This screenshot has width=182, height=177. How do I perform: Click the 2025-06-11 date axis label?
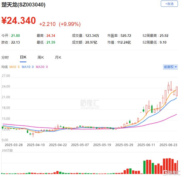(x=146, y=145)
